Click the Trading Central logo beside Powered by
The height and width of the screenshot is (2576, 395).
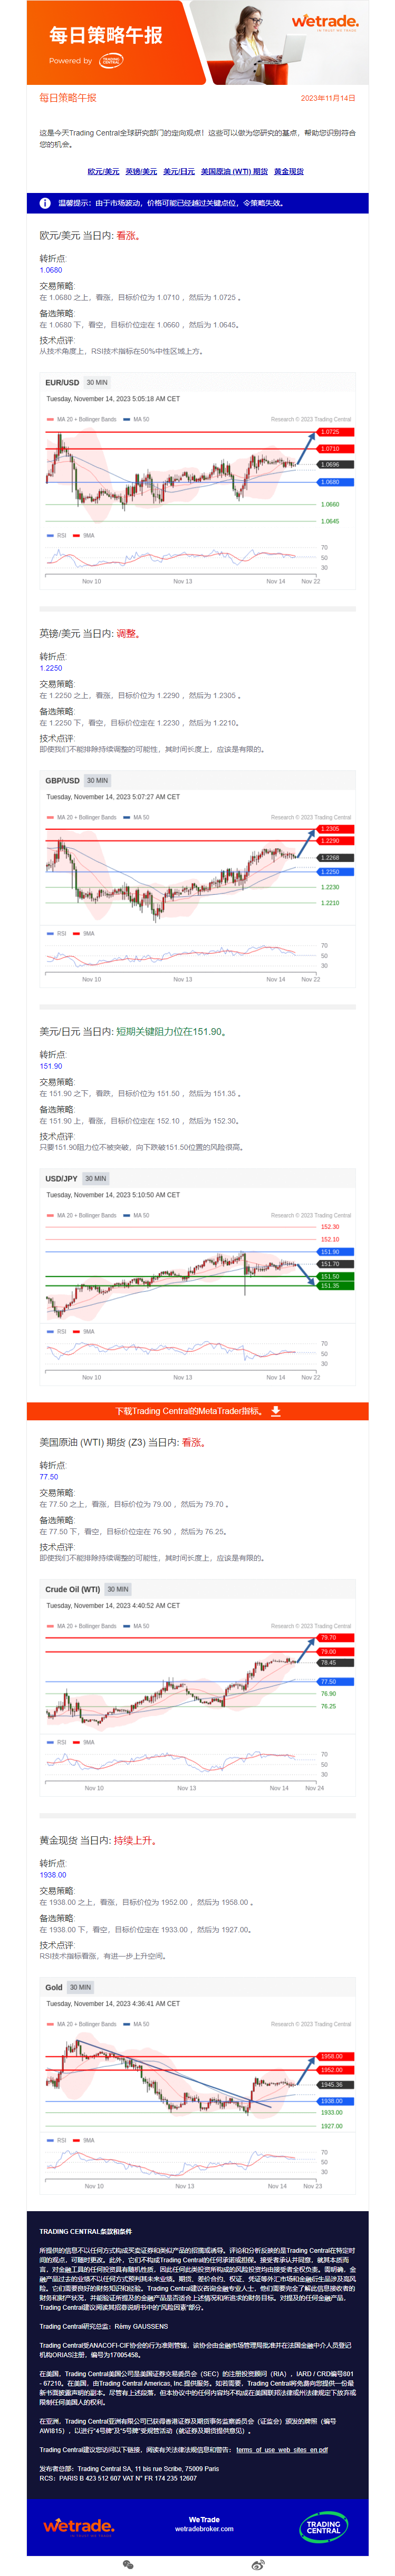(110, 61)
